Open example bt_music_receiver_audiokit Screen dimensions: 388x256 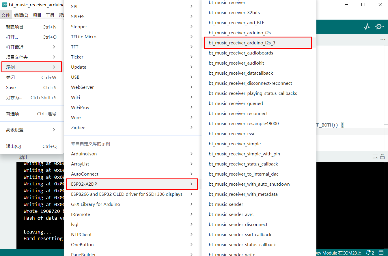tap(258, 63)
